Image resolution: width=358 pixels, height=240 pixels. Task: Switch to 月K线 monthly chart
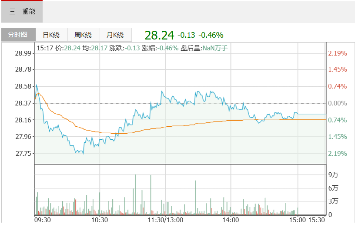click(115, 35)
